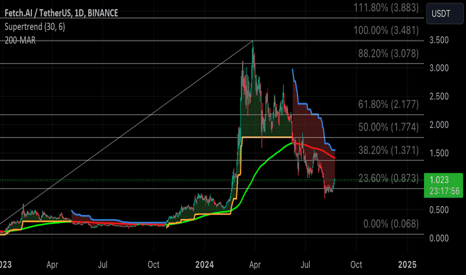Click the Apr label left of 2024
466x275 pixels.
[52, 264]
